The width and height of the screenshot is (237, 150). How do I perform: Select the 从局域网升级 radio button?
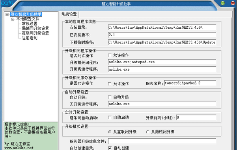pyautogui.click(x=147, y=132)
